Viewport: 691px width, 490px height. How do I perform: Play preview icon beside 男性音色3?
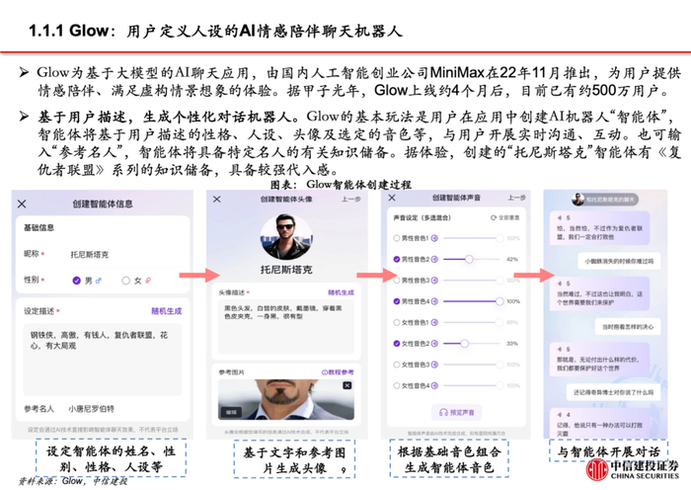pos(434,281)
